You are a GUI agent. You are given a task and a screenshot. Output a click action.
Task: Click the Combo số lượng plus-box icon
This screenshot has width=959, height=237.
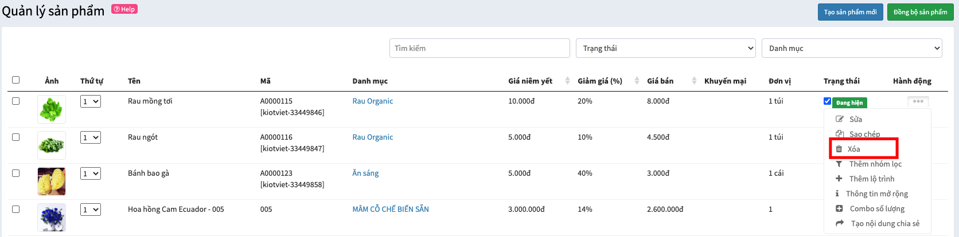(x=840, y=208)
